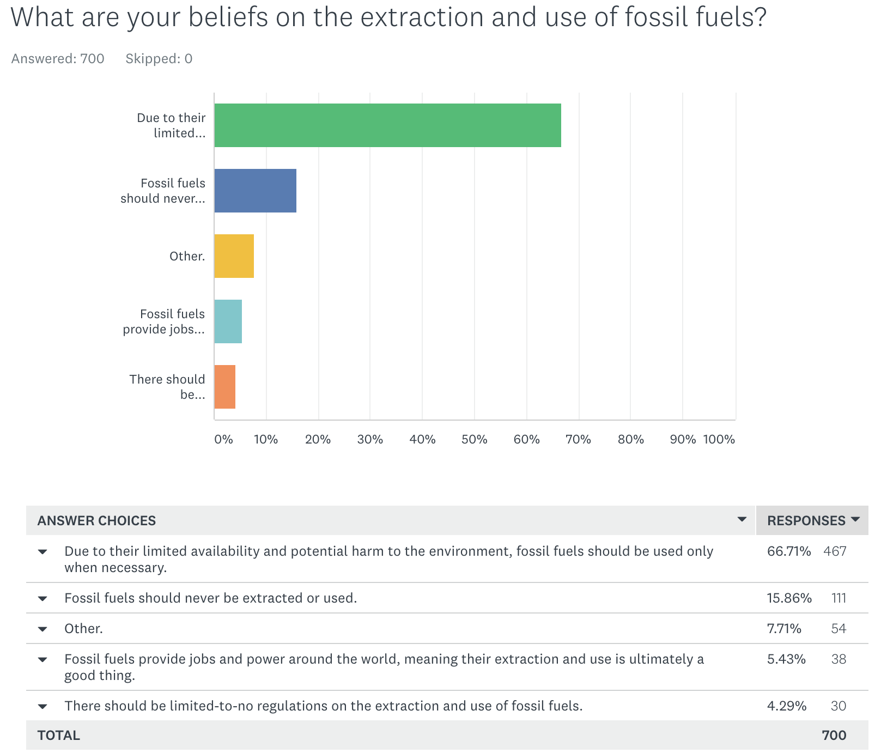Click the yellow 'Other.' chart bar
This screenshot has width=875, height=753.
pos(234,256)
